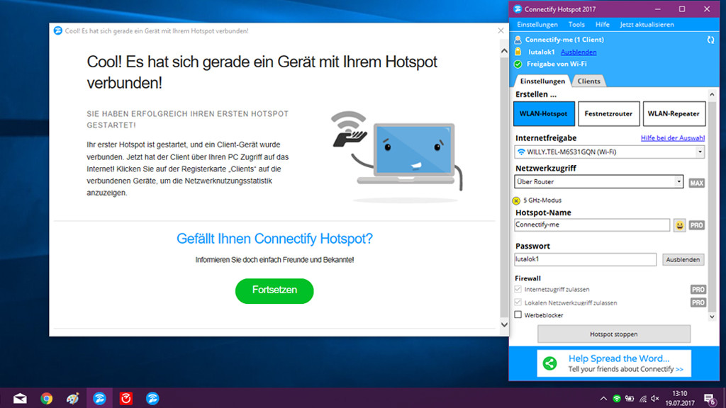Click the PRO badge next to Hotspot-Name

pyautogui.click(x=696, y=225)
